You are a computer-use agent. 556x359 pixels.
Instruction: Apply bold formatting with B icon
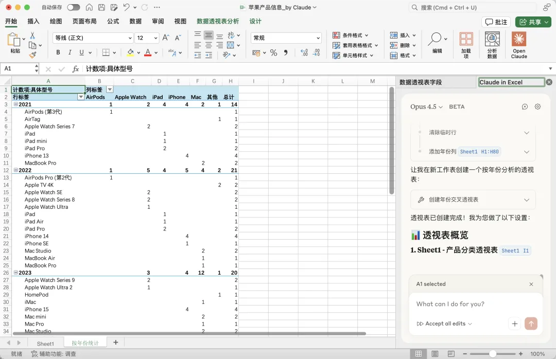[x=58, y=52]
